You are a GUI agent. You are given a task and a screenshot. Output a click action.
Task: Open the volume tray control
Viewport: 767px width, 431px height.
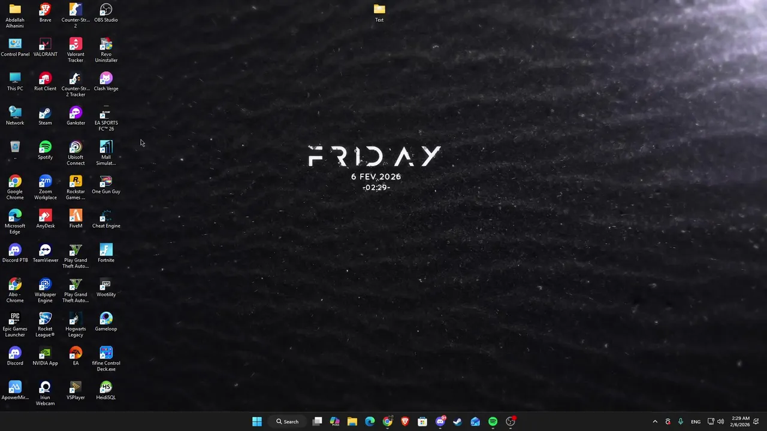721,421
